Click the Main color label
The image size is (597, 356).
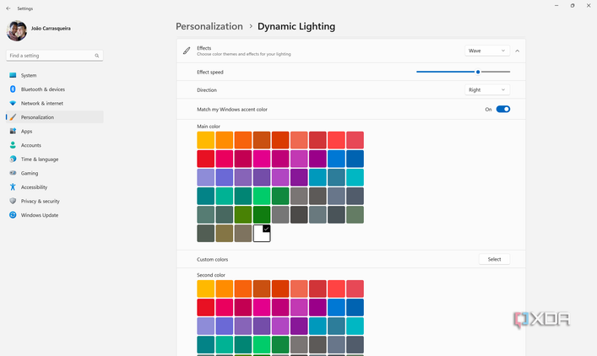point(209,127)
